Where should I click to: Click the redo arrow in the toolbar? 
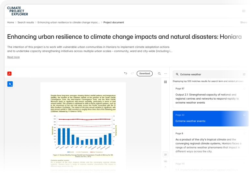(132, 74)
